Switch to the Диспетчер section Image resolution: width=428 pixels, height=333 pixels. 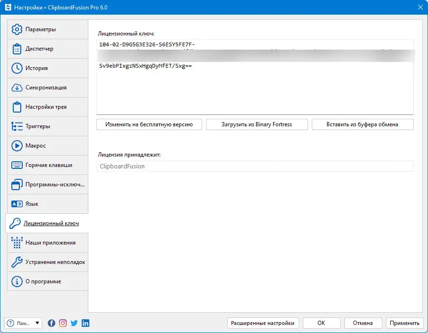pyautogui.click(x=48, y=49)
